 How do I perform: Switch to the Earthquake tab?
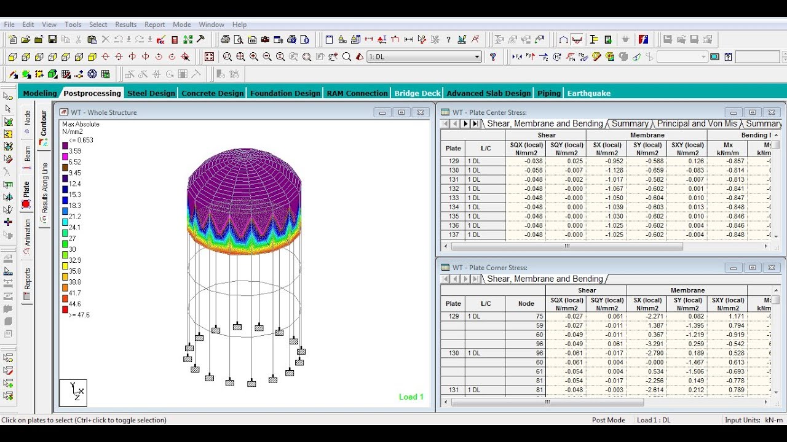tap(589, 93)
